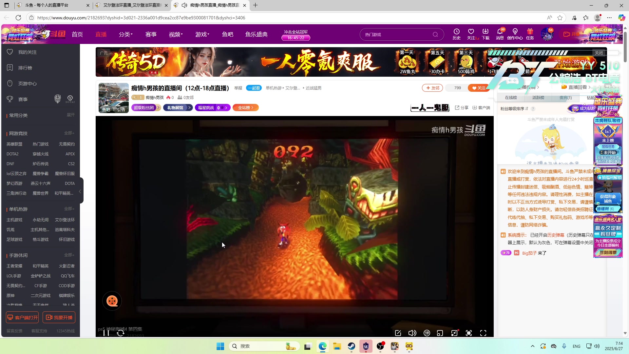Viewport: 629px width, 354px height.
Task: Show all 单机热游 categories via 全部+
Action: 69,209
